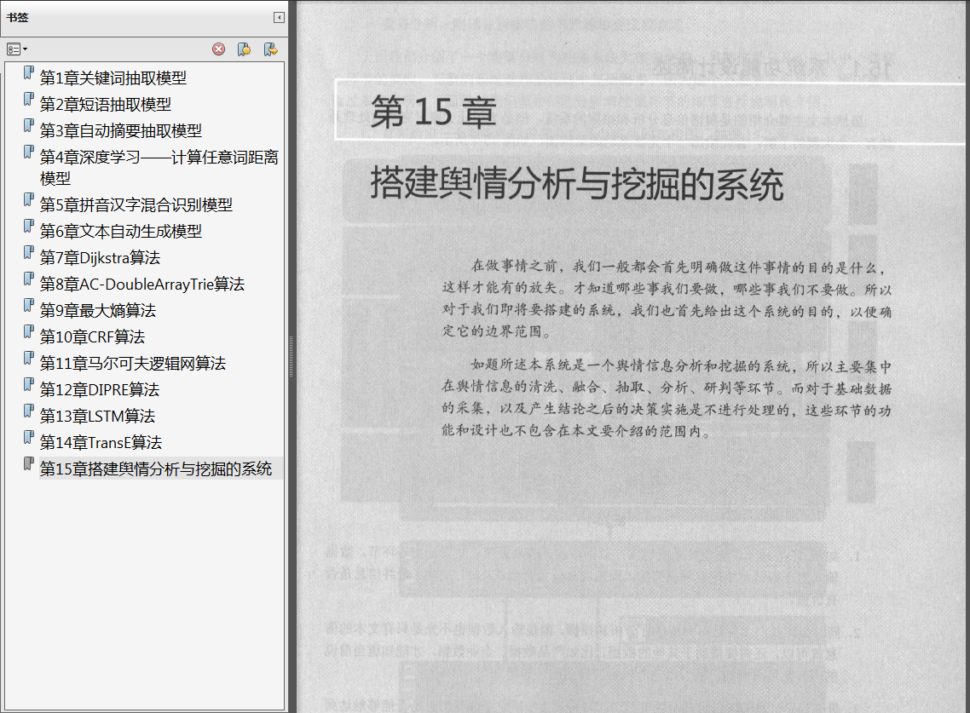
Task: Select bookmark 第12章DIPRE算法
Action: click(x=100, y=389)
